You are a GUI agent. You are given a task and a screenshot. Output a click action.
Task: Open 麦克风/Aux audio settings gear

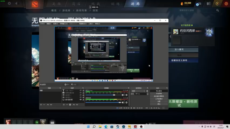point(126,95)
